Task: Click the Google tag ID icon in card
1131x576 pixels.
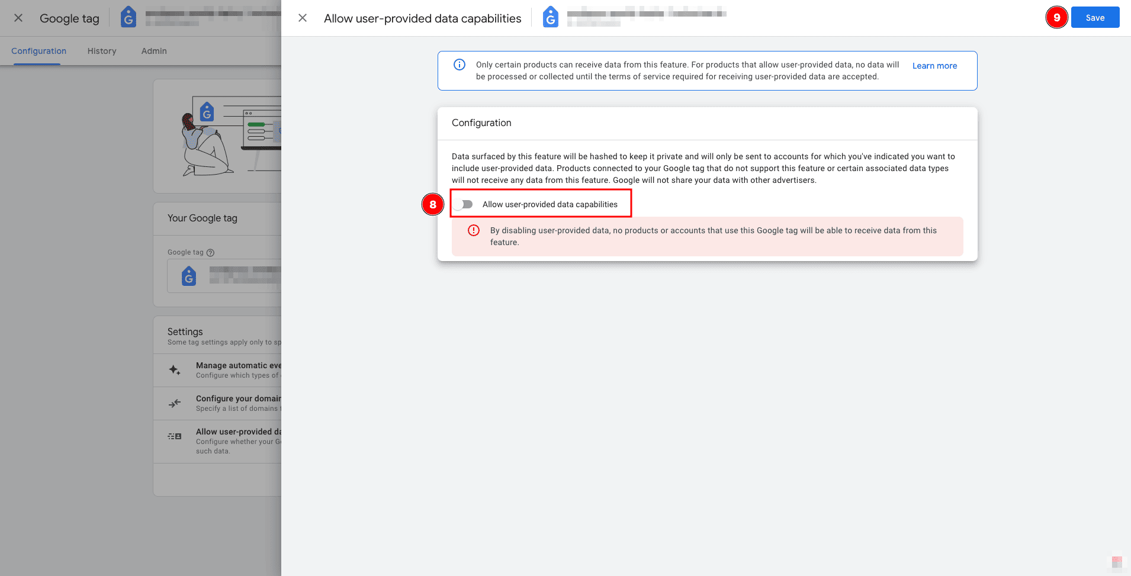Action: 189,276
